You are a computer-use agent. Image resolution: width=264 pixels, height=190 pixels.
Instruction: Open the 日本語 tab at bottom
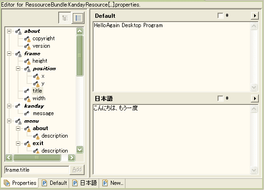tap(85, 183)
